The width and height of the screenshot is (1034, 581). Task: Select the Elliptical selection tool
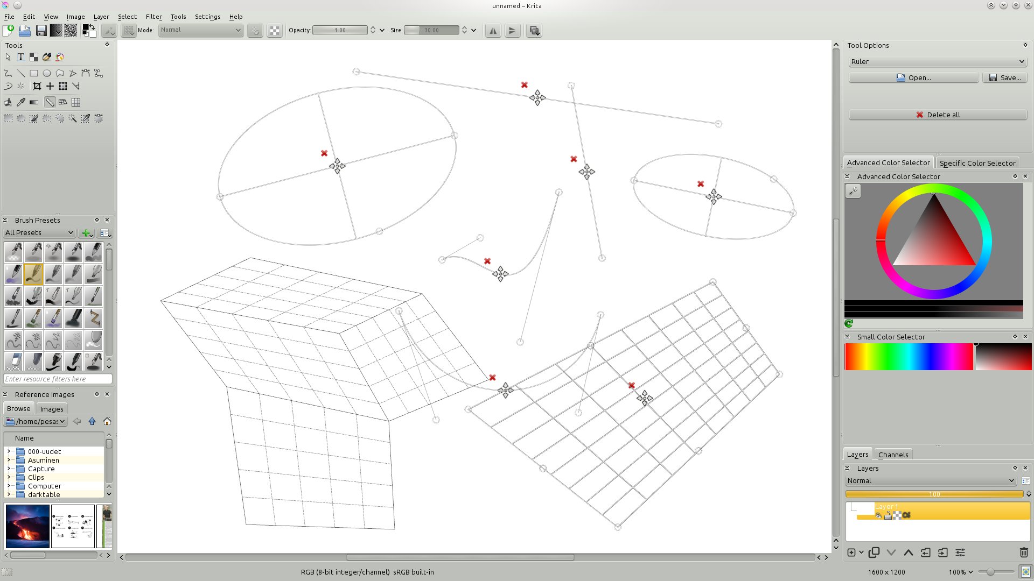(x=21, y=118)
